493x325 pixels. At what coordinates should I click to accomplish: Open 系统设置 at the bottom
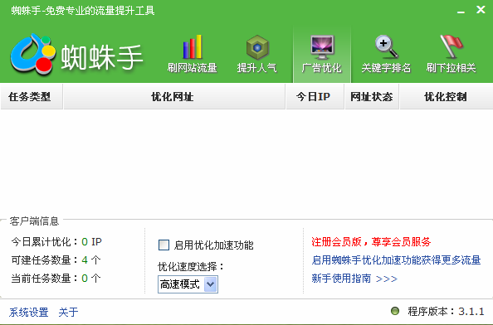tap(28, 312)
